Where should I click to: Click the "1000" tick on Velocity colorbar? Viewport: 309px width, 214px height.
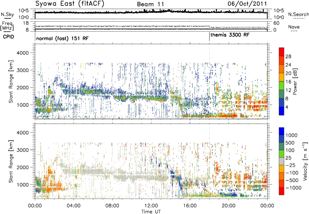point(291,135)
